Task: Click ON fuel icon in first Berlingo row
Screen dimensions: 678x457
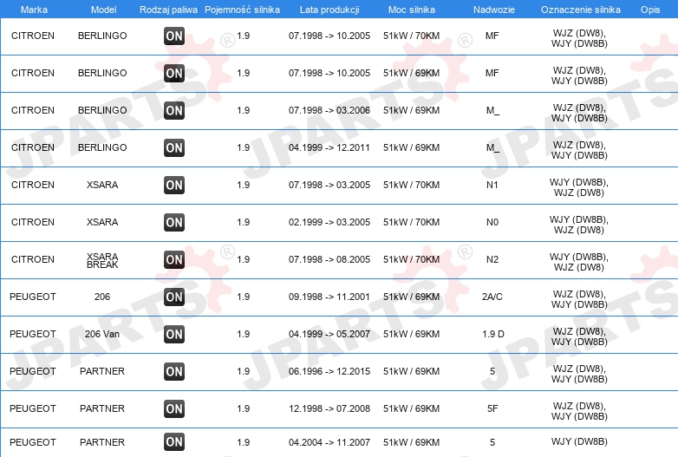Action: click(x=174, y=36)
